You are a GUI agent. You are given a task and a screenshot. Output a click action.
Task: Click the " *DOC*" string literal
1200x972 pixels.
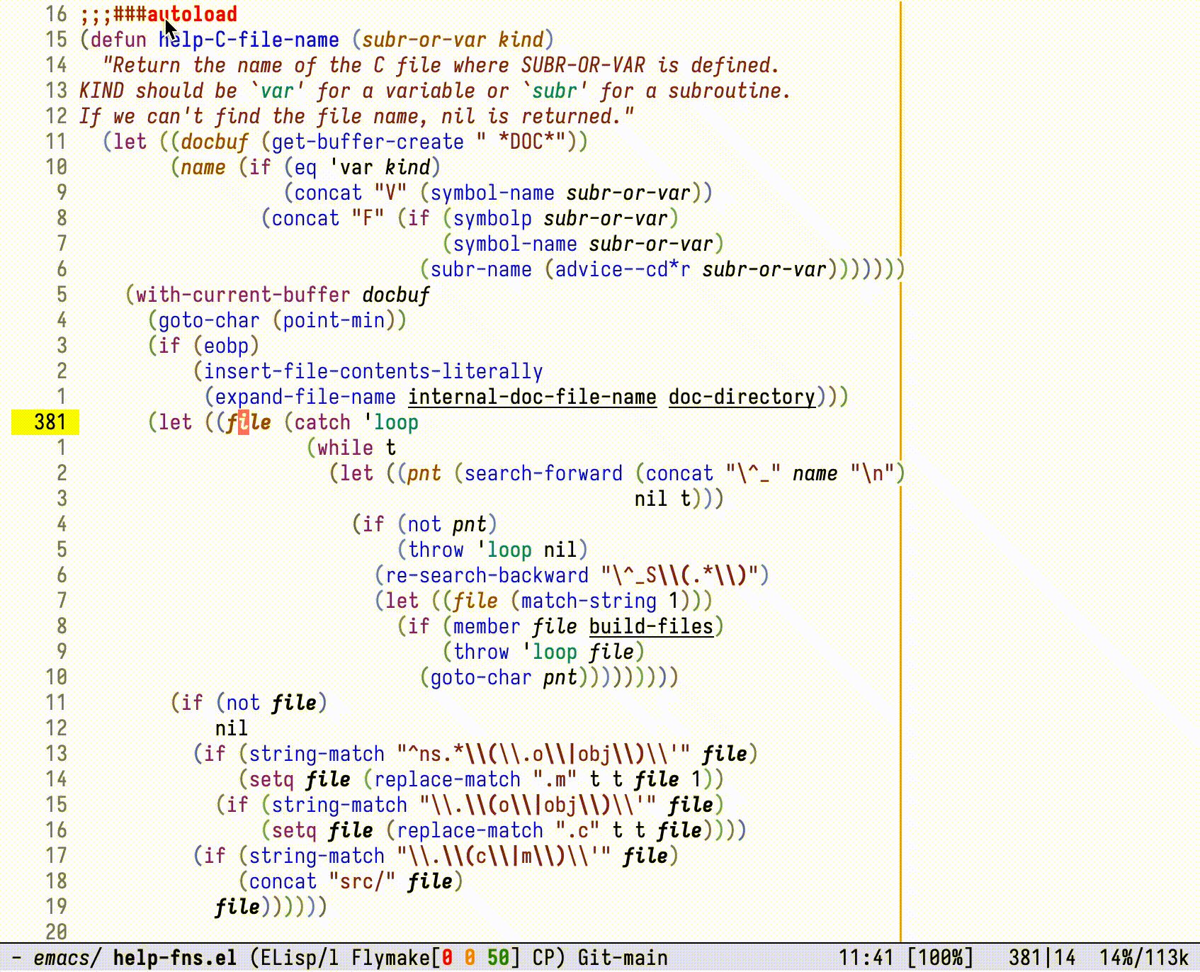pos(521,142)
